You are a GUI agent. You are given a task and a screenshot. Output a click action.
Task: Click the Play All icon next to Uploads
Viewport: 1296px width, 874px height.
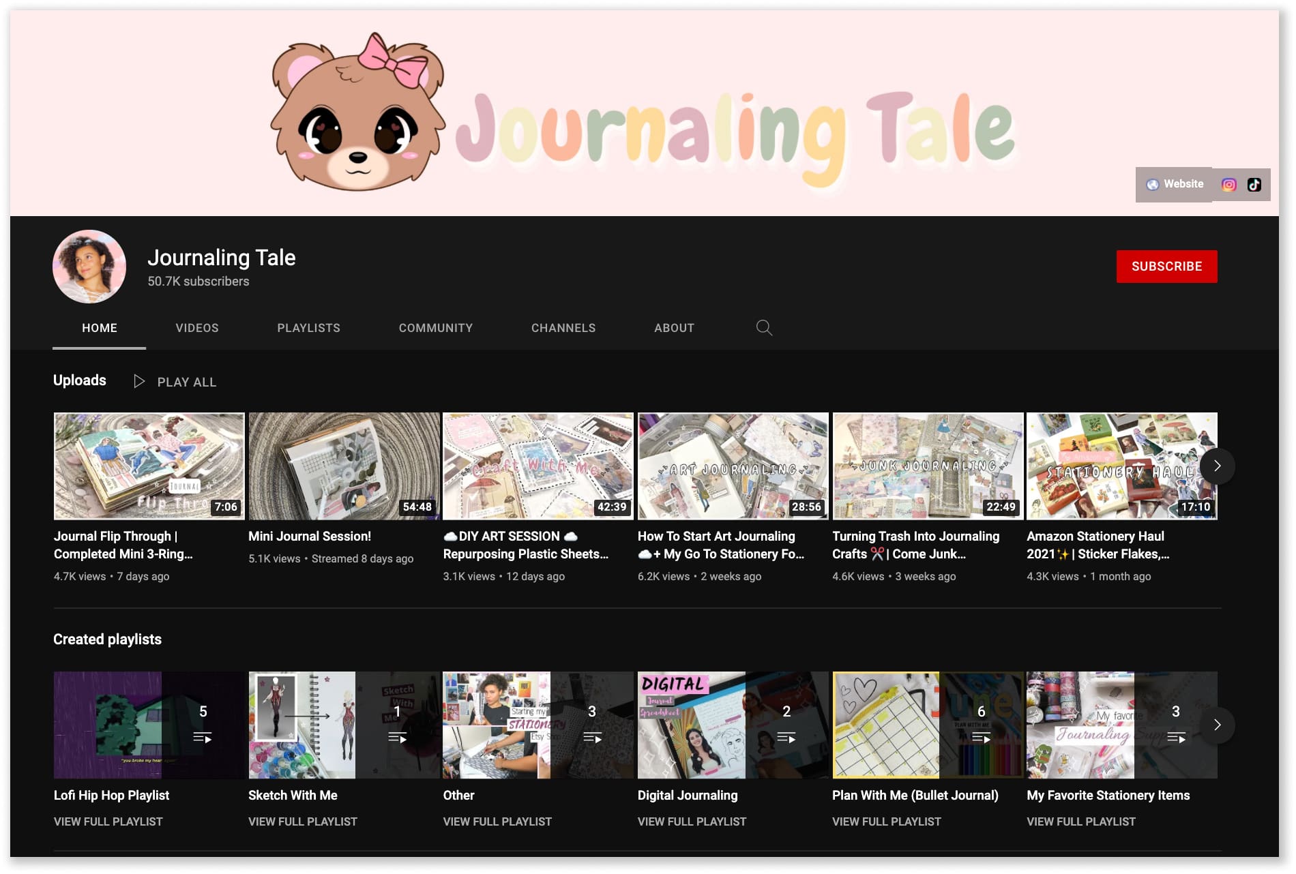(x=140, y=381)
